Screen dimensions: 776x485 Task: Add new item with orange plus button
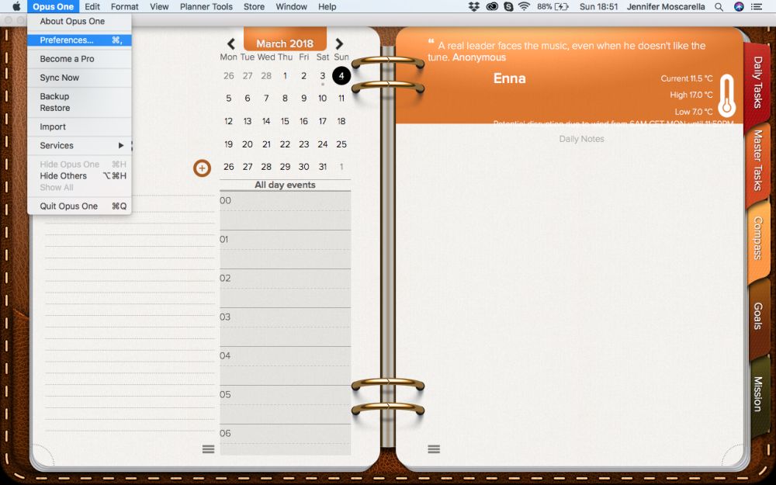pos(202,168)
